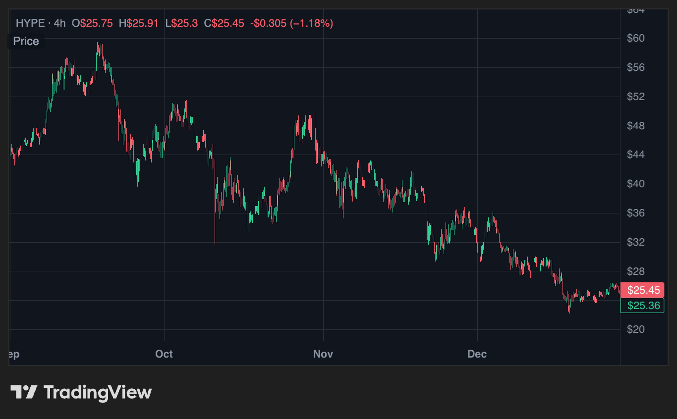
Task: Click the $60 price axis label
Action: pyautogui.click(x=637, y=38)
